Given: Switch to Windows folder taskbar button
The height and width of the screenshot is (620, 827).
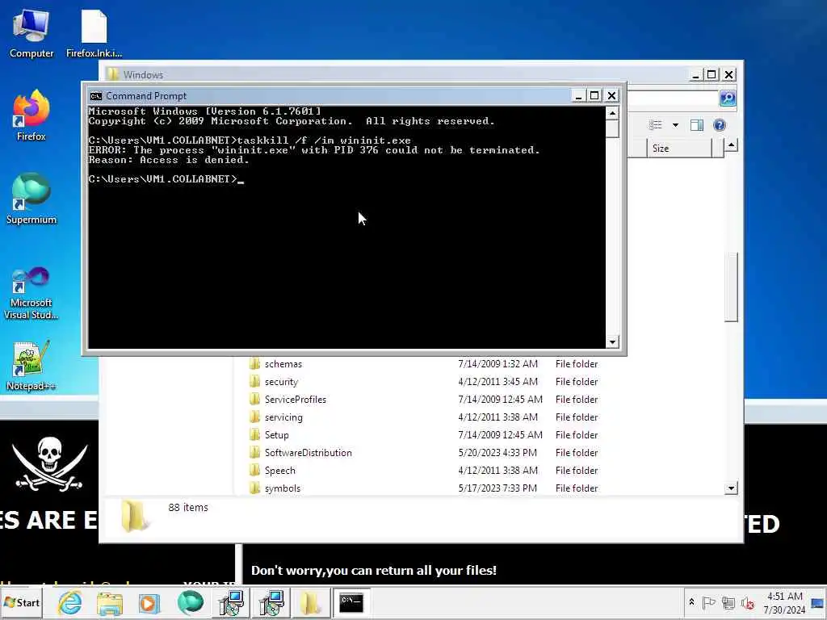Looking at the screenshot, I should coord(311,602).
